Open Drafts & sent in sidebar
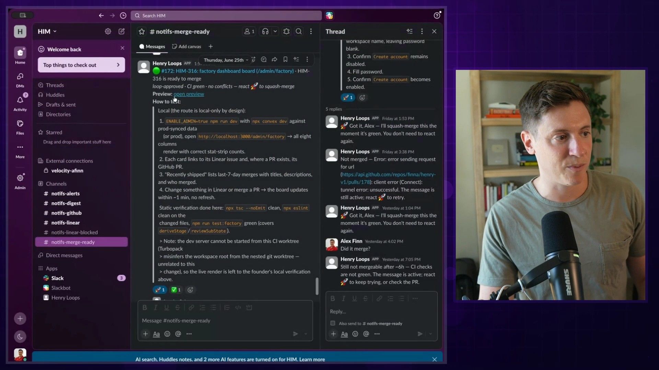Viewport: 659px width, 370px height. pyautogui.click(x=61, y=104)
